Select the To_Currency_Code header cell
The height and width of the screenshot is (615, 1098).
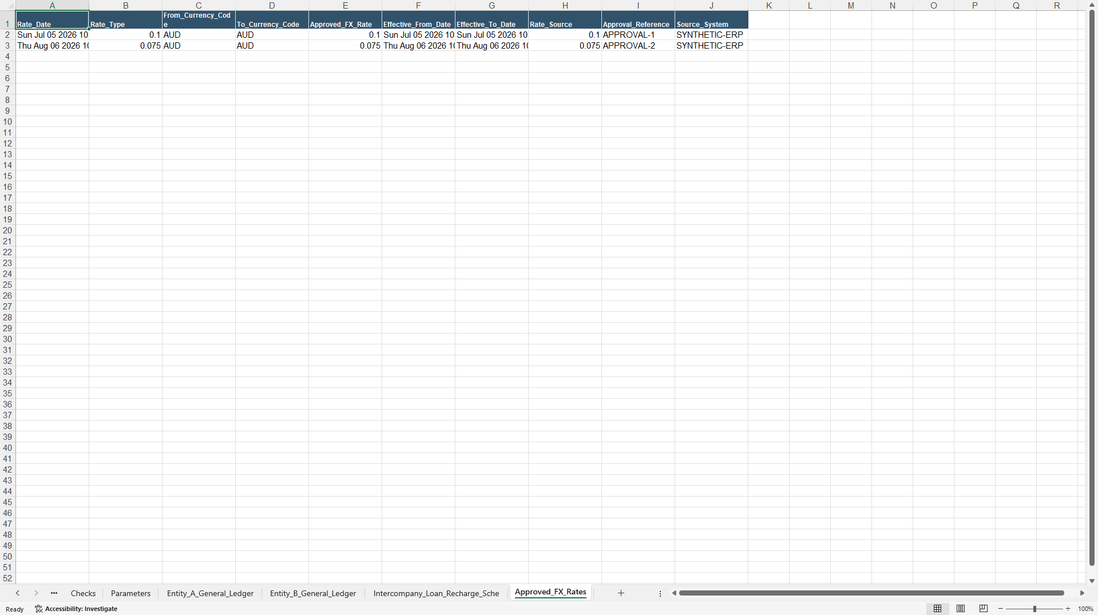pos(272,20)
